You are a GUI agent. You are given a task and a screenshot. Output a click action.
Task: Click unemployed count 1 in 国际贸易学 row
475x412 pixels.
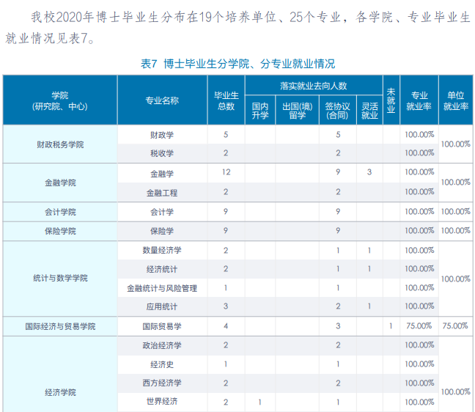pos(391,326)
